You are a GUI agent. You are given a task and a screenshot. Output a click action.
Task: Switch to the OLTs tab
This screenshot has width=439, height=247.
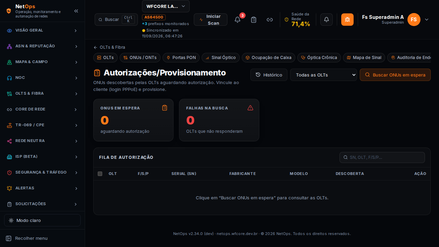tap(105, 58)
